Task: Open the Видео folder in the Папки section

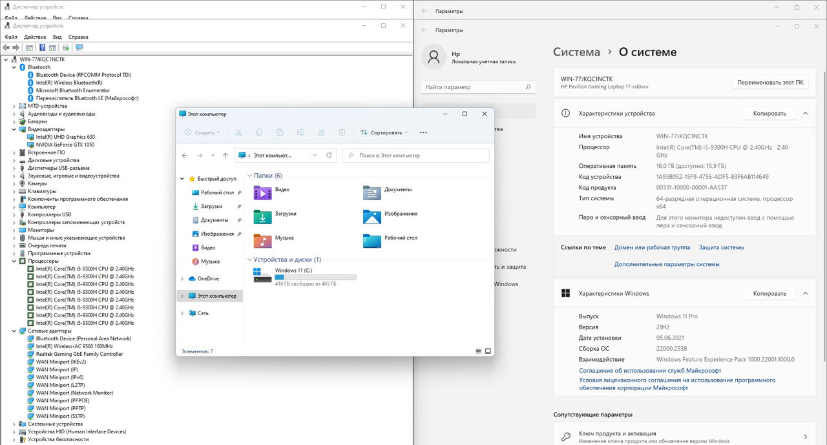Action: coord(263,192)
